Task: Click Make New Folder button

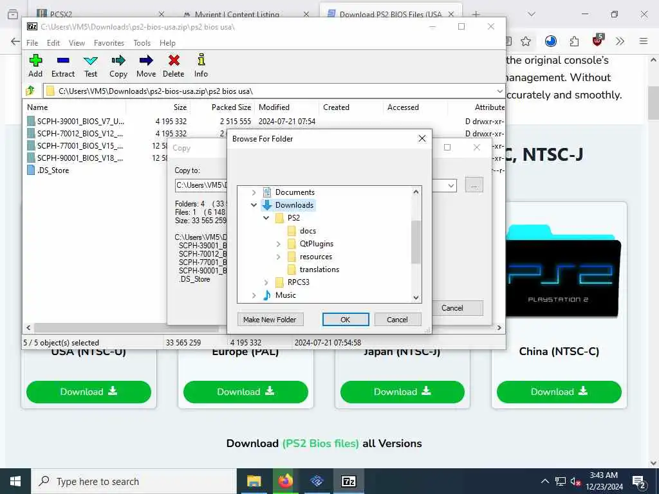Action: click(270, 320)
